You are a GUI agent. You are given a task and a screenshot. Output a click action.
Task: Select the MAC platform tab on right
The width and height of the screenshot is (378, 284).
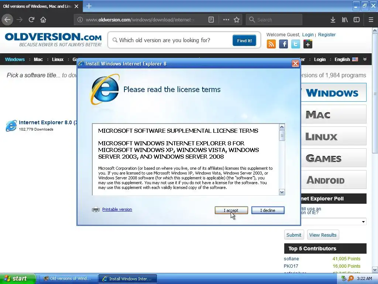[x=334, y=114]
